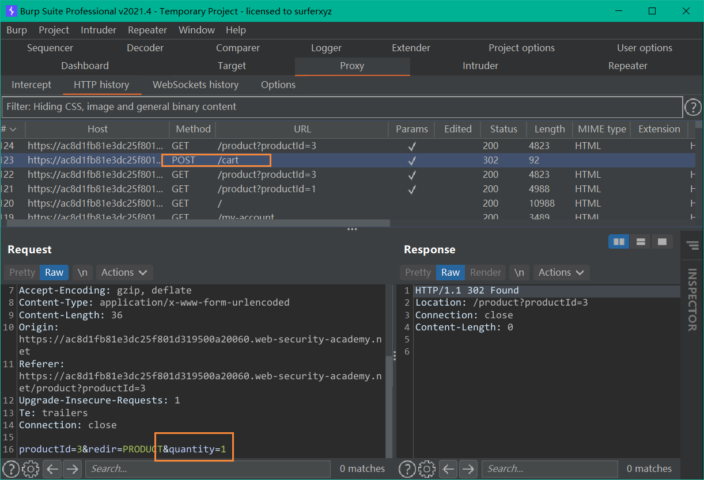Expand the INSPECTOR side panel
The width and height of the screenshot is (704, 480).
pos(692,299)
